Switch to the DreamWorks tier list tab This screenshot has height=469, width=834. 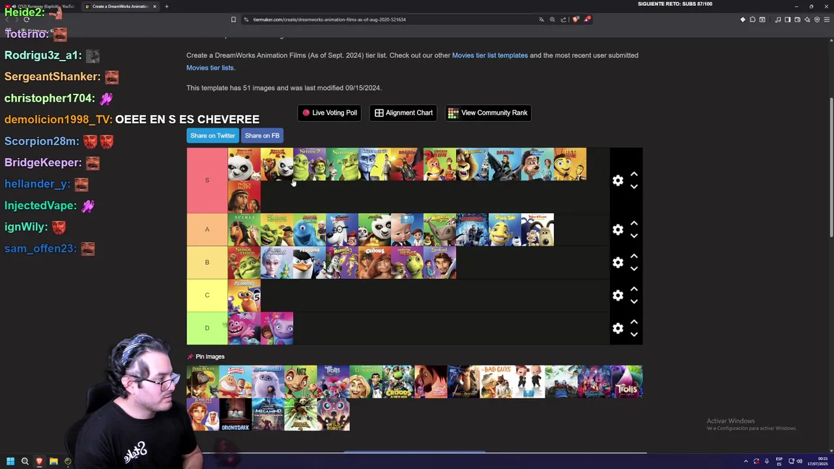pyautogui.click(x=121, y=7)
